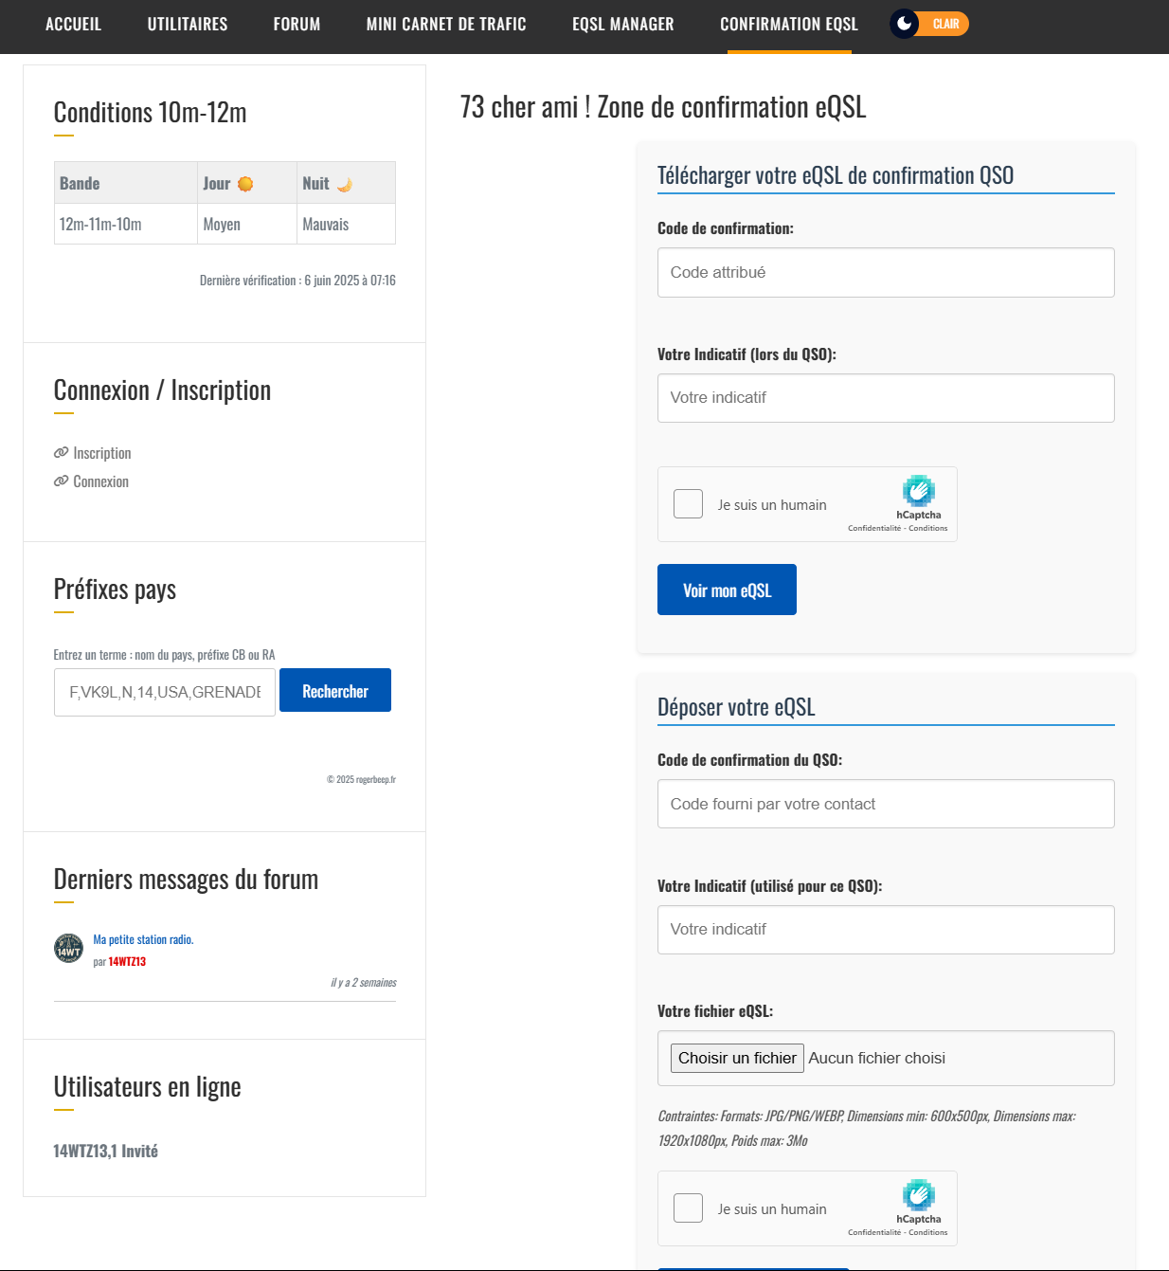Click the hCaptcha logo in download form

point(918,491)
